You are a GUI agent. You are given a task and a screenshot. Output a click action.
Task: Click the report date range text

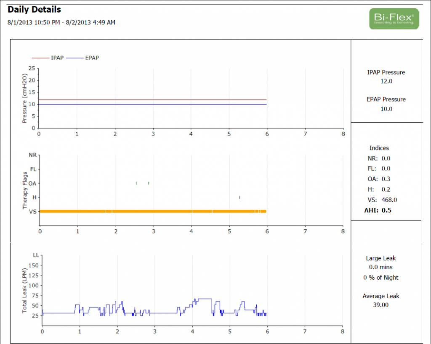[61, 22]
